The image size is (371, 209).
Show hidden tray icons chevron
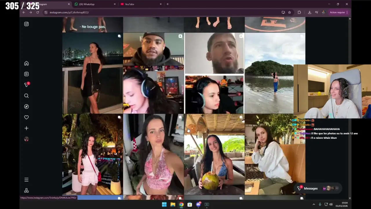click(x=314, y=204)
